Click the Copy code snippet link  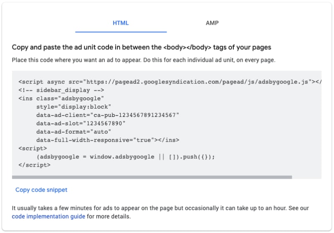(41, 190)
